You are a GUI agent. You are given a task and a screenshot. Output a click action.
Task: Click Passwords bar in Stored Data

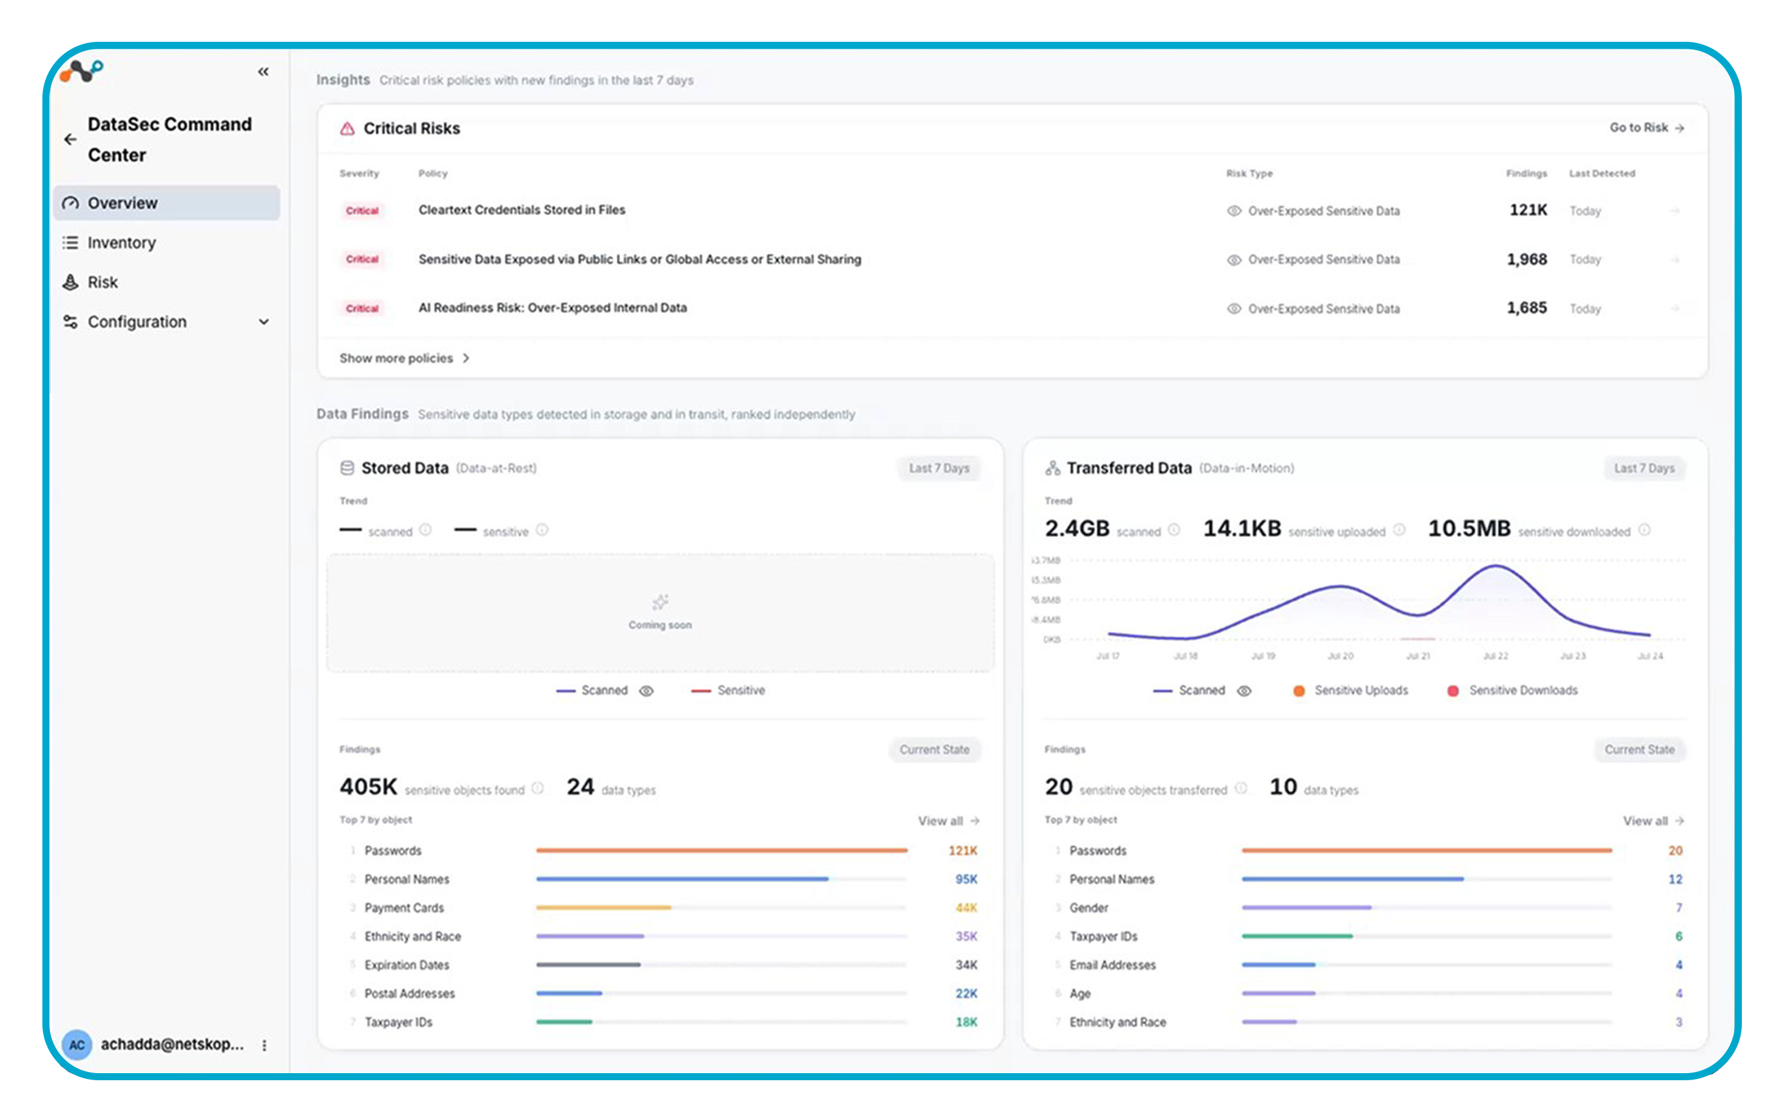point(722,851)
